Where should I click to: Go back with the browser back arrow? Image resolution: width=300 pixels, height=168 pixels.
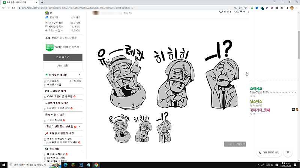(3, 8)
